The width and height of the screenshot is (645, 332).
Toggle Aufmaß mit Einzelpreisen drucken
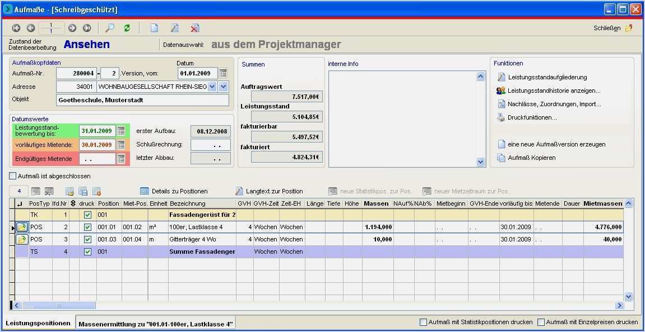pos(540,322)
